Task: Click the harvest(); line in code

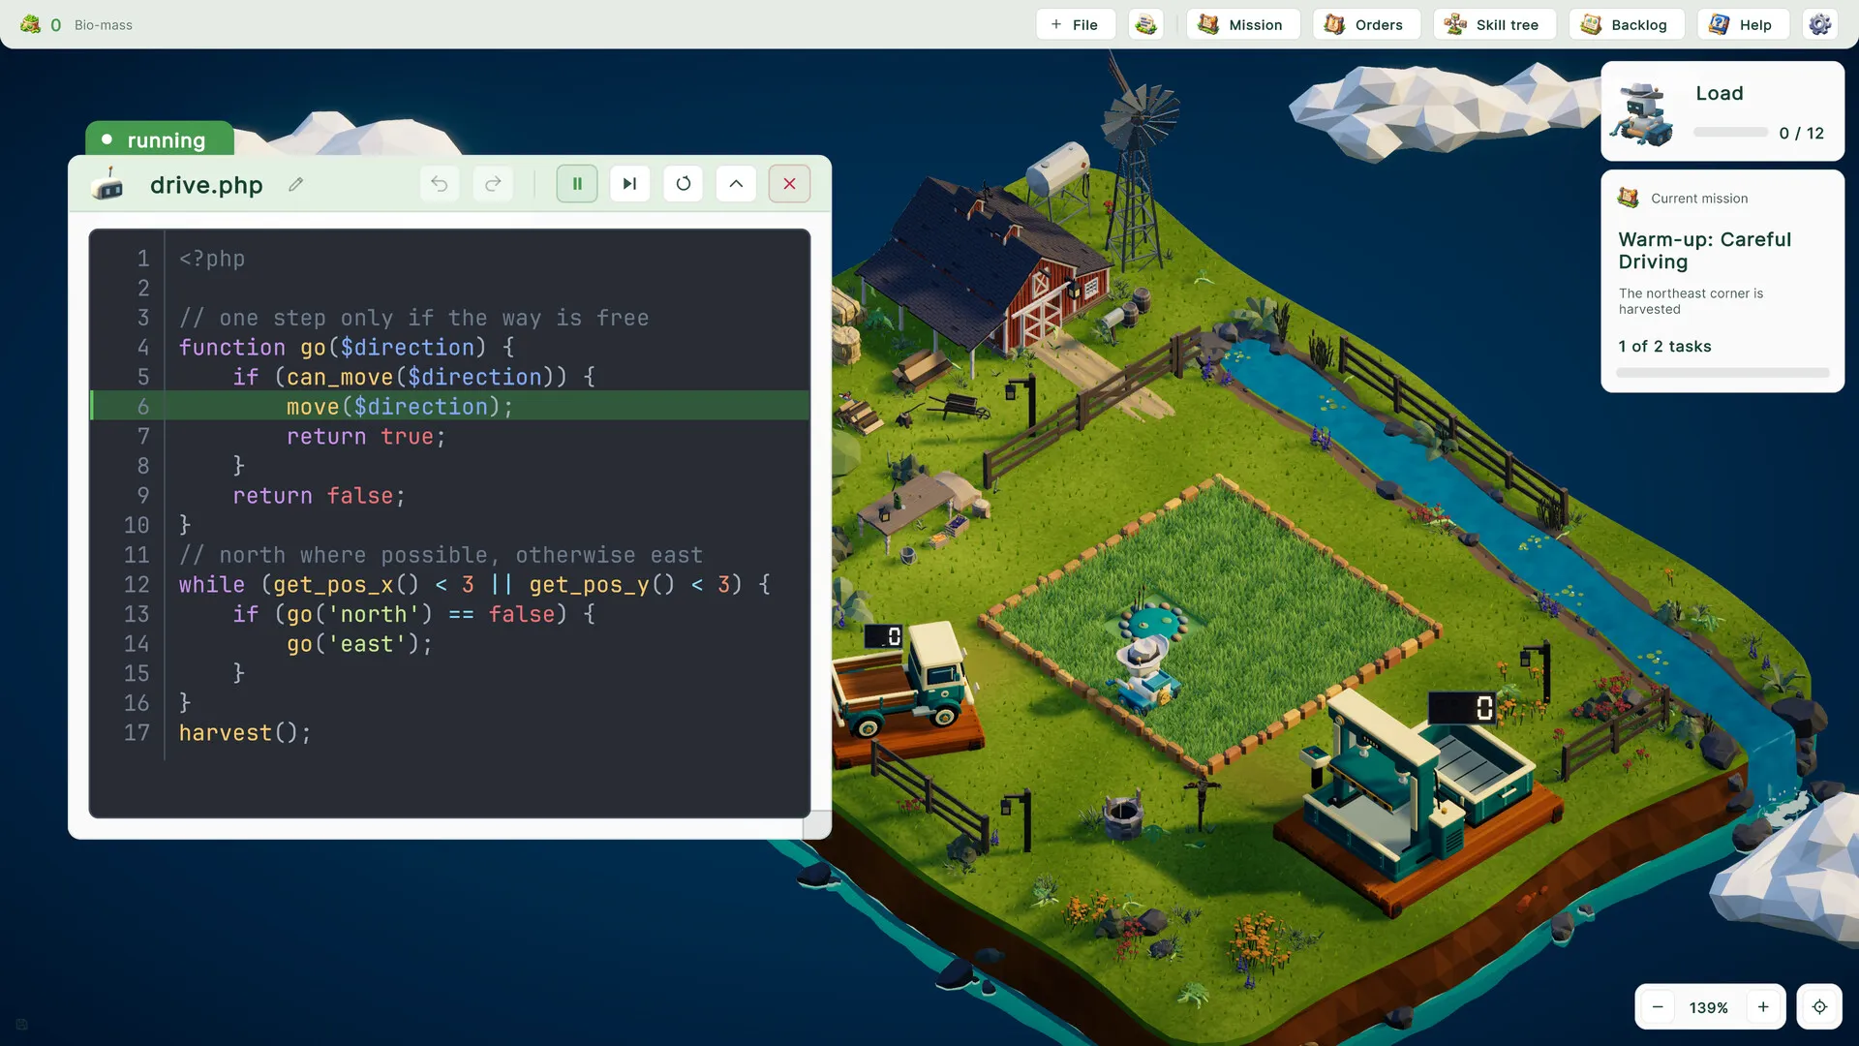Action: [x=245, y=733]
